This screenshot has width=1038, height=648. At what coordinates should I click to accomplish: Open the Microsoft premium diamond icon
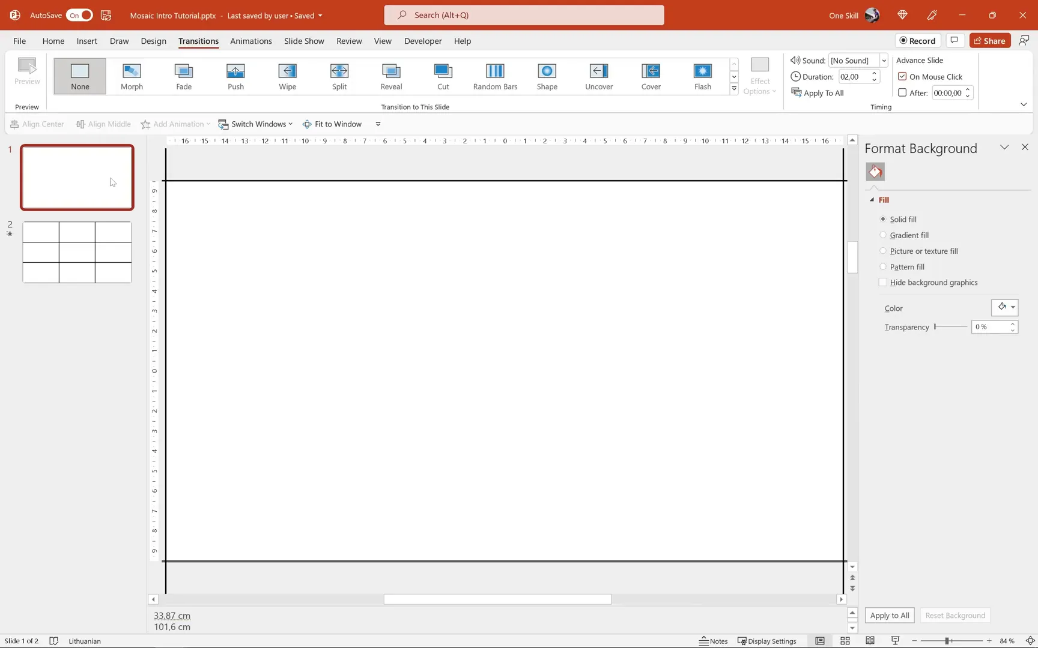pyautogui.click(x=902, y=15)
